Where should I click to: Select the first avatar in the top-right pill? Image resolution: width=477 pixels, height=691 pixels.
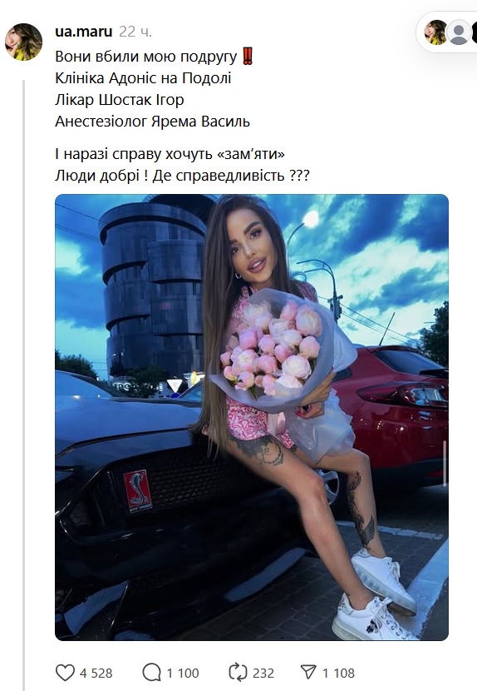[x=435, y=32]
